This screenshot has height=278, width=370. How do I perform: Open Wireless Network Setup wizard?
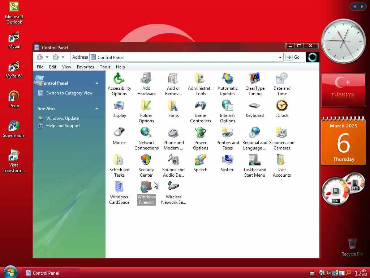(x=173, y=193)
